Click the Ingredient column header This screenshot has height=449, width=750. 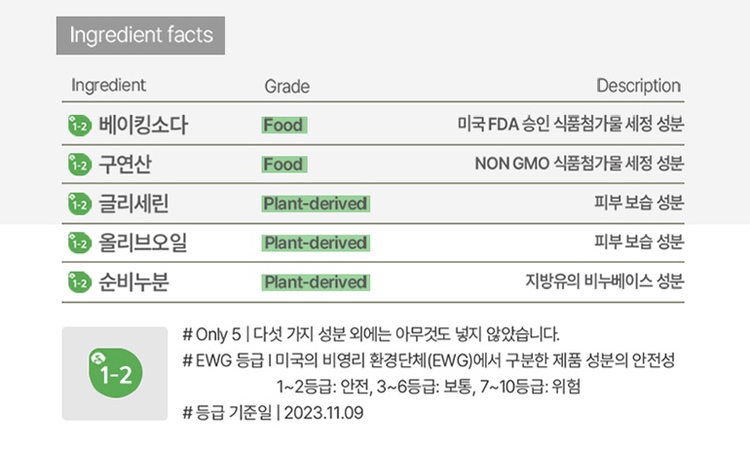(x=108, y=85)
